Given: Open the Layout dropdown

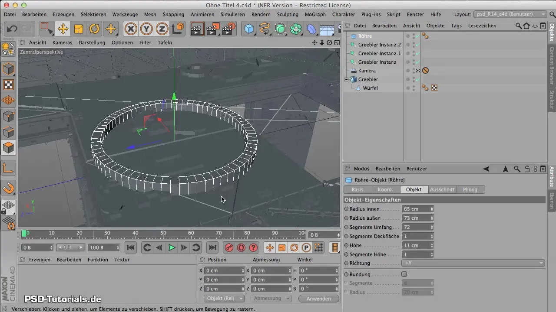Looking at the screenshot, I should (x=510, y=14).
